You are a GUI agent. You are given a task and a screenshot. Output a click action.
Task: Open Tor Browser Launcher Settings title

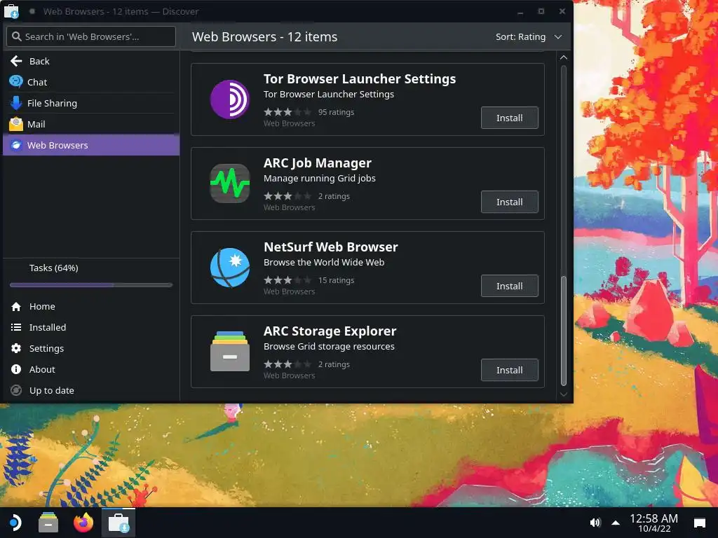pos(360,78)
